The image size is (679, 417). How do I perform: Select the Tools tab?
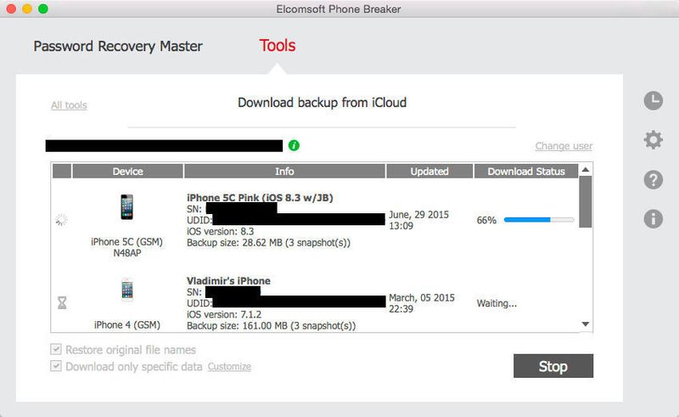(x=278, y=46)
